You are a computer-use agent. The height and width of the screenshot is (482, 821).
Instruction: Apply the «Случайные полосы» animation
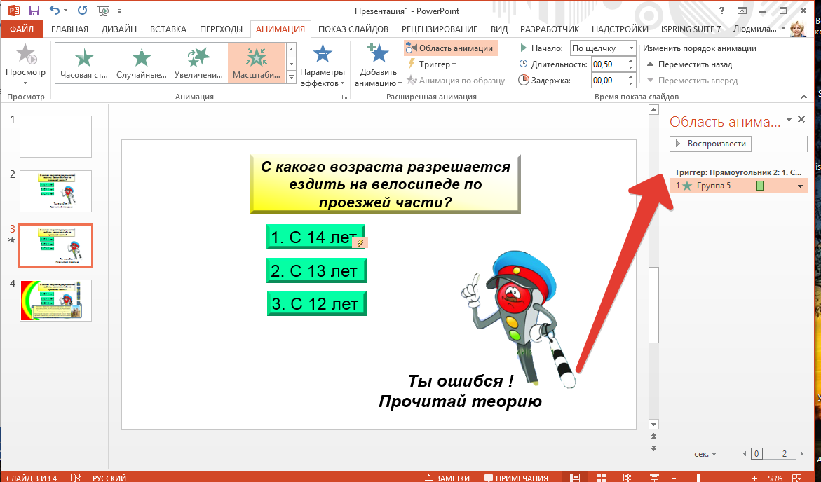141,62
